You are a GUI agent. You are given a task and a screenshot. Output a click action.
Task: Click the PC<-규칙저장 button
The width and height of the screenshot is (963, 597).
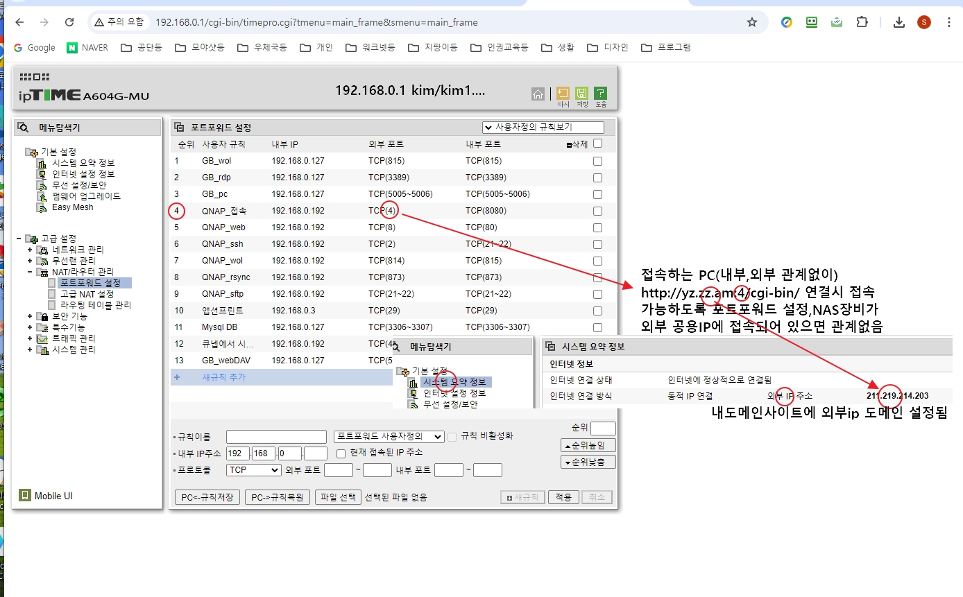(208, 496)
